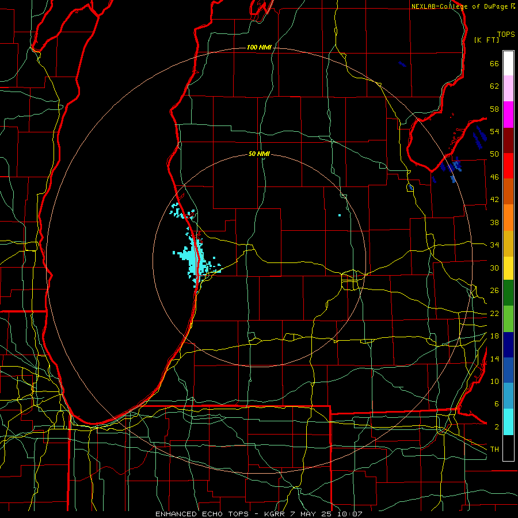Pick the bright yellow legend band
The height and width of the screenshot is (518, 518).
(x=508, y=268)
